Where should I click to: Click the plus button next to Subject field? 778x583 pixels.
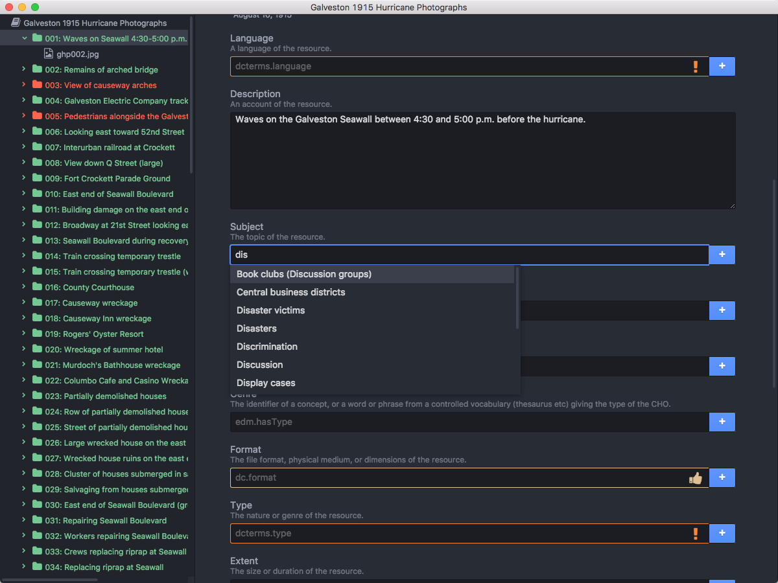tap(722, 255)
